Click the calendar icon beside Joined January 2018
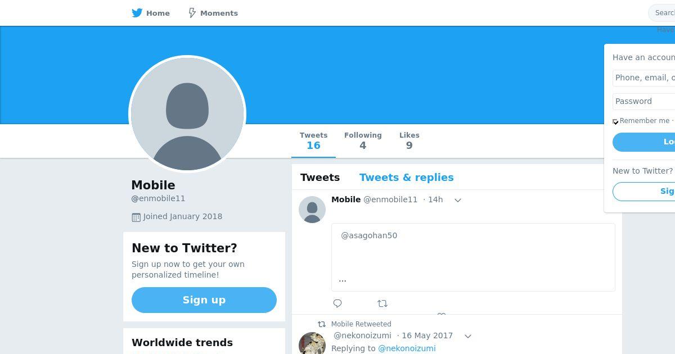 (x=136, y=217)
